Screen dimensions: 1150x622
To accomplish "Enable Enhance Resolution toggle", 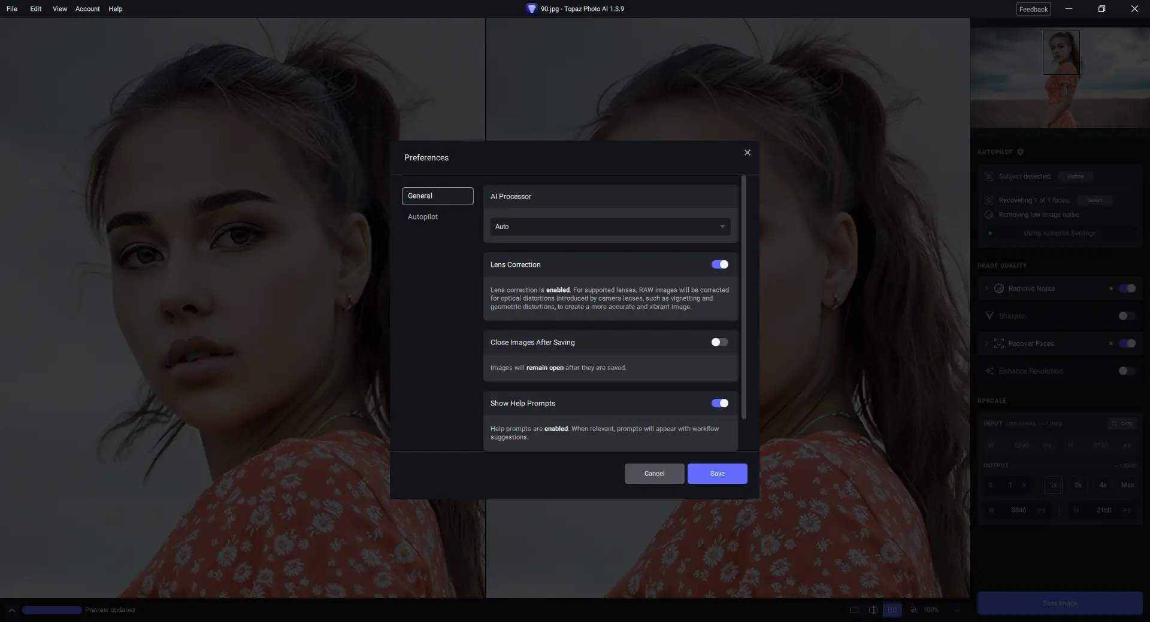I will click(1127, 371).
